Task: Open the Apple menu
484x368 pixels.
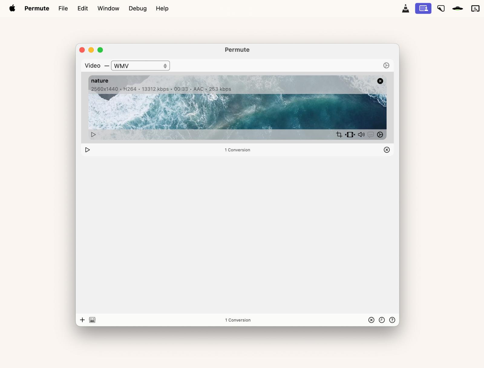Action: click(x=12, y=8)
